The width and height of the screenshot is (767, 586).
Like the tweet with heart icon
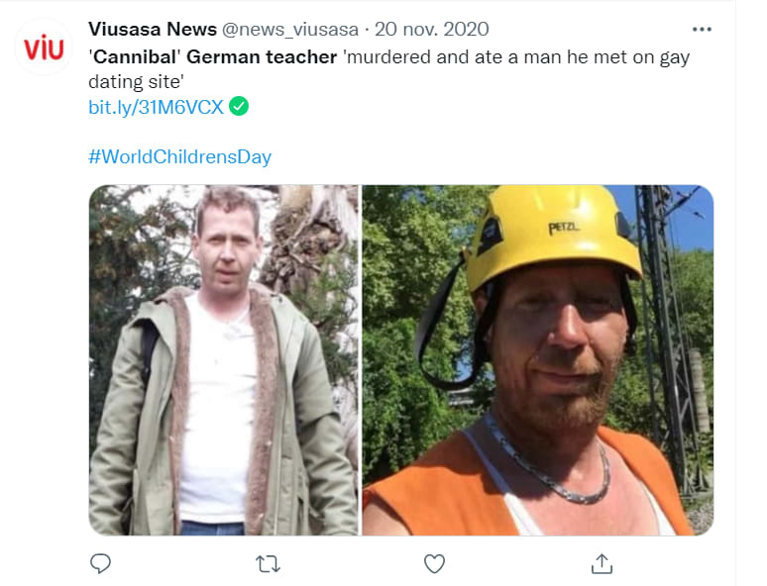pyautogui.click(x=434, y=564)
